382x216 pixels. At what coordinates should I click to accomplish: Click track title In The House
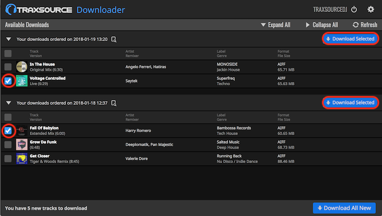42,64
